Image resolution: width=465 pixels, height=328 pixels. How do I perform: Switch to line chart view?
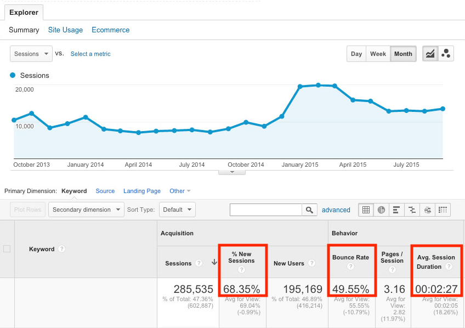[430, 54]
